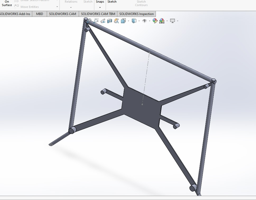
Task: Activate the Zoom to Area tool
Action: tap(96, 21)
